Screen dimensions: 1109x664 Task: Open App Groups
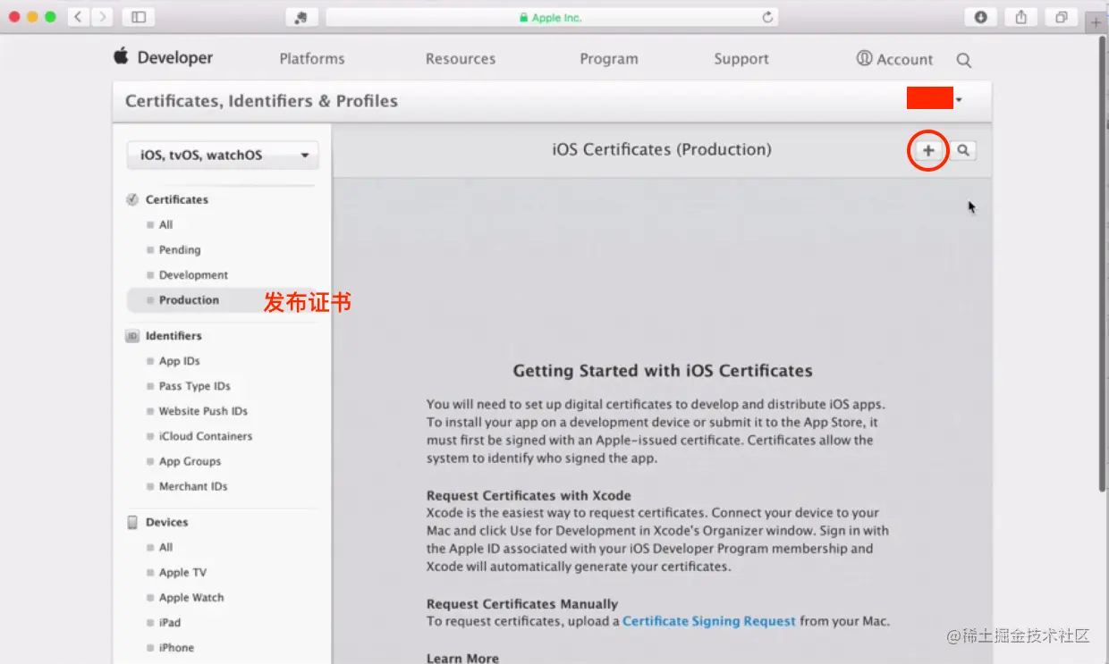(x=190, y=461)
